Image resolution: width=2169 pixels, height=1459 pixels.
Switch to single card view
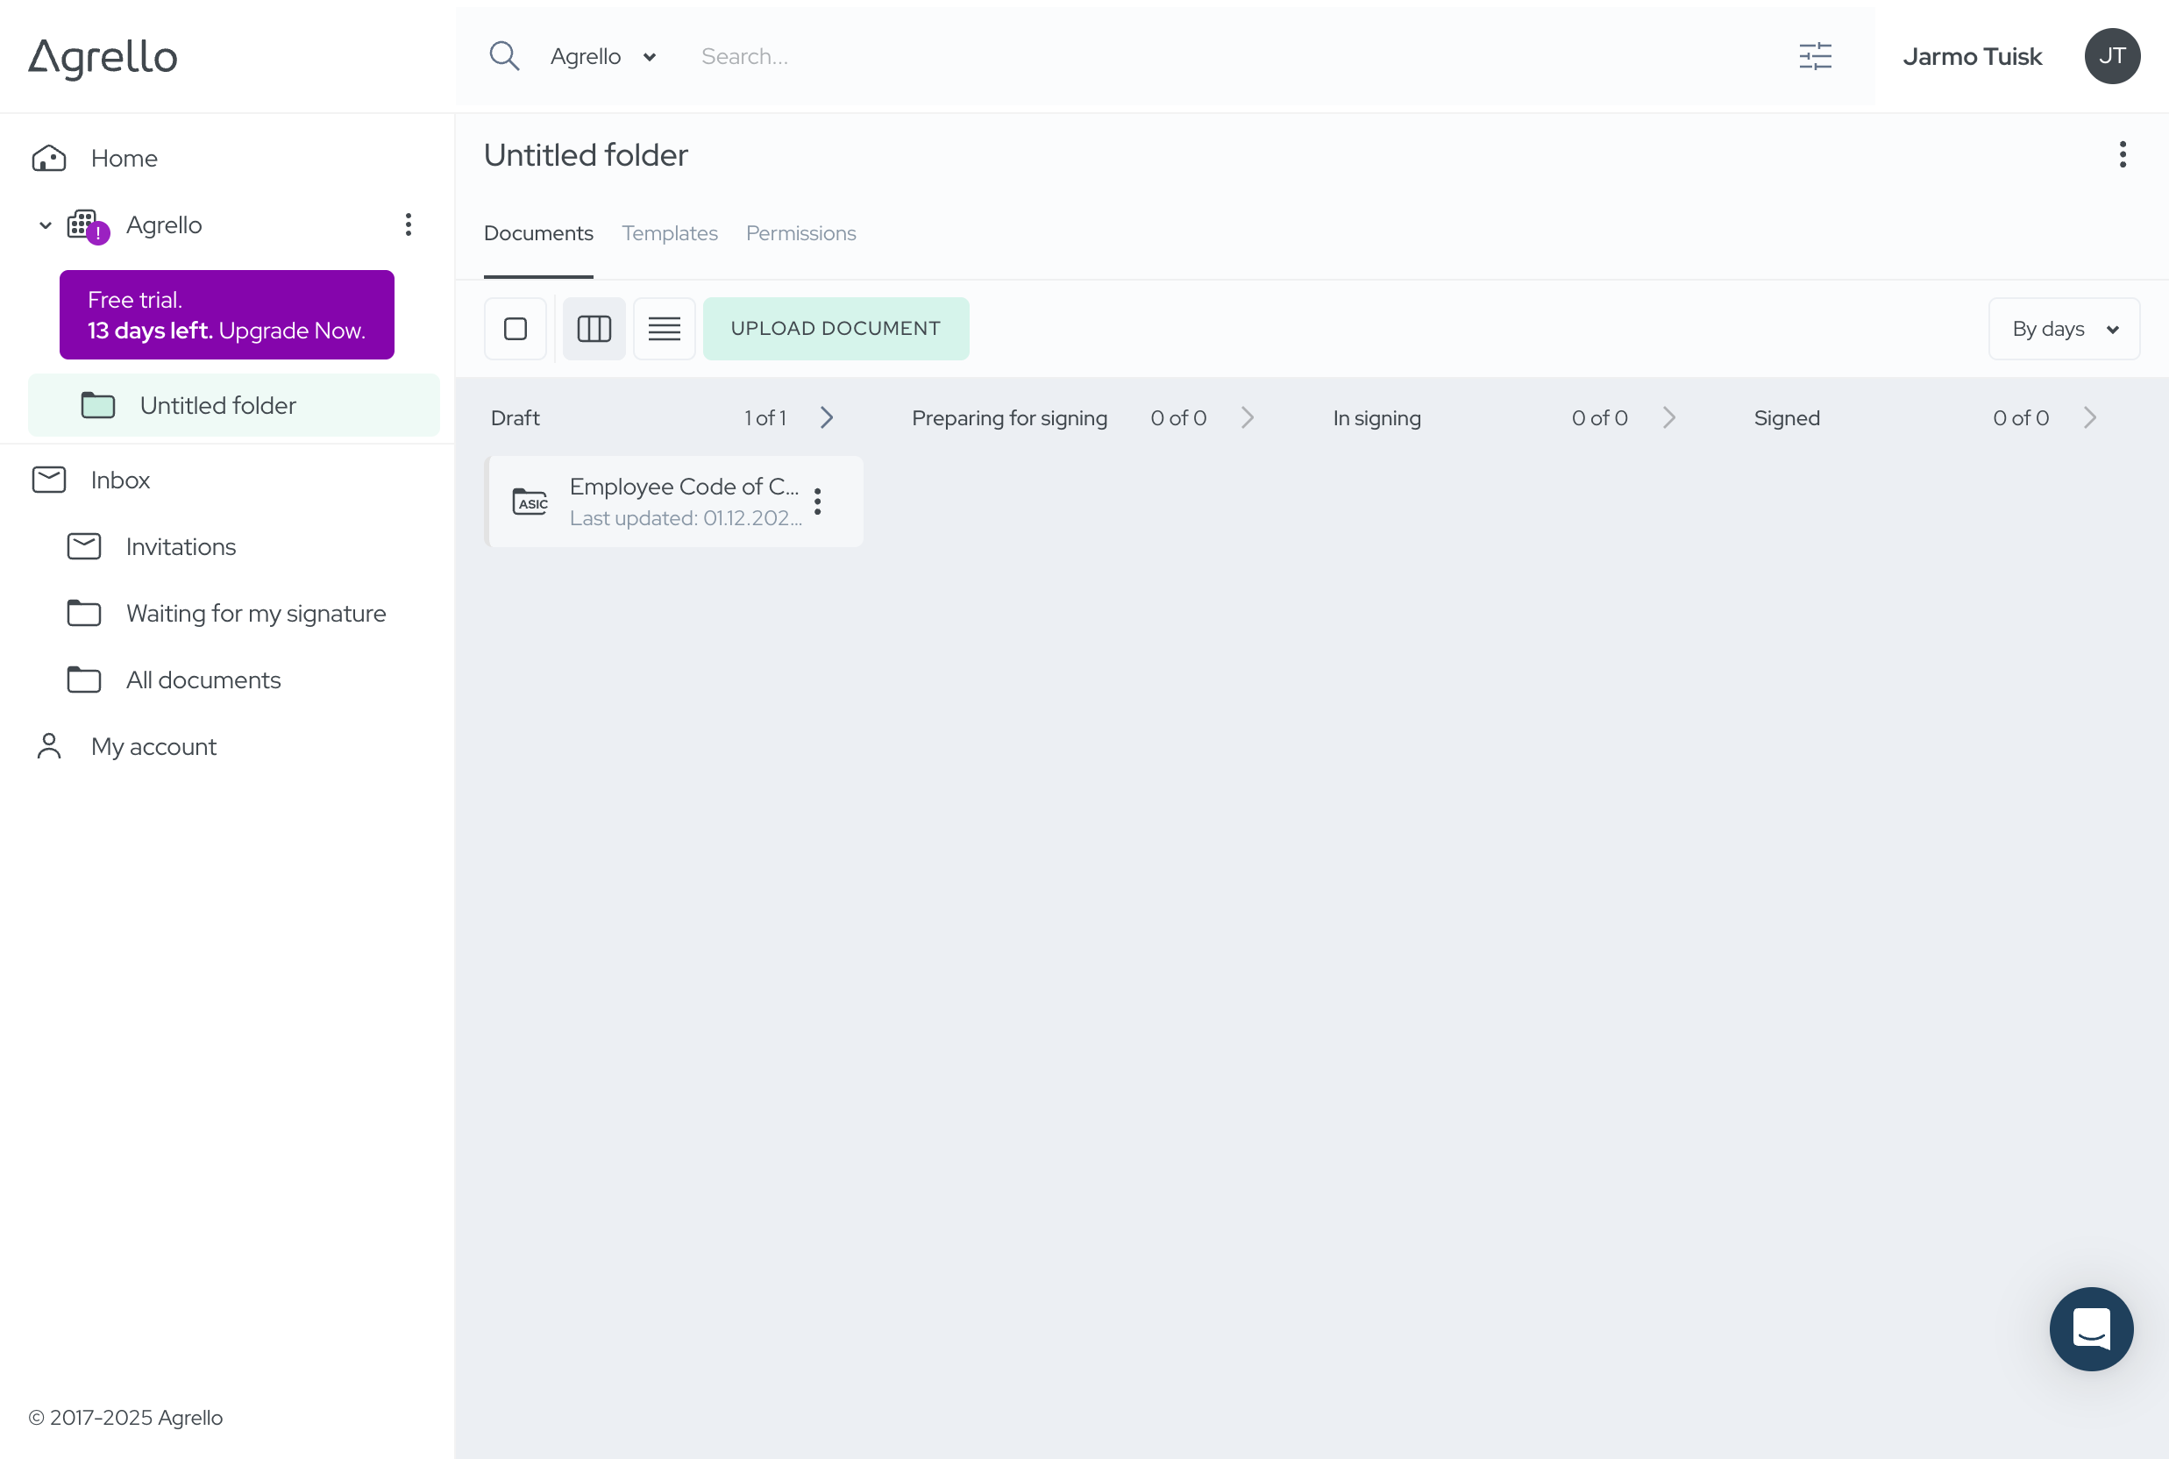(x=516, y=328)
